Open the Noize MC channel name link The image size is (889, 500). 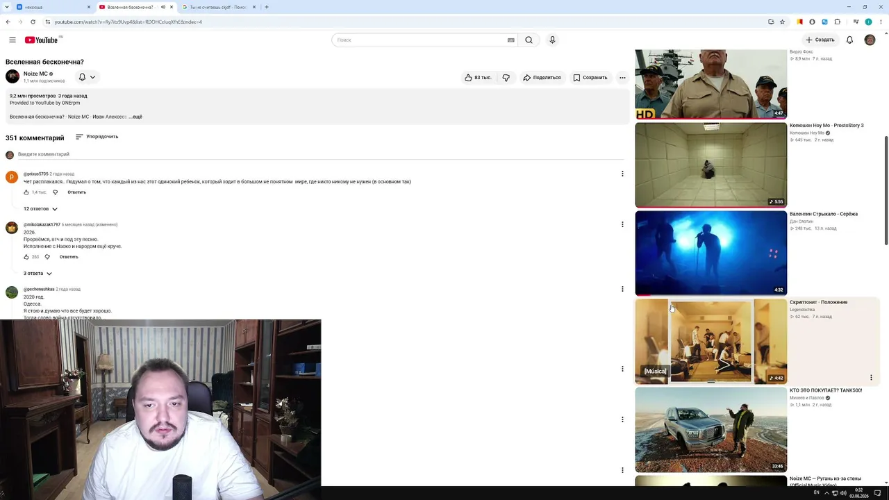35,74
